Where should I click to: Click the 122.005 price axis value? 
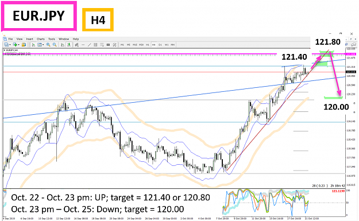click(x=351, y=49)
